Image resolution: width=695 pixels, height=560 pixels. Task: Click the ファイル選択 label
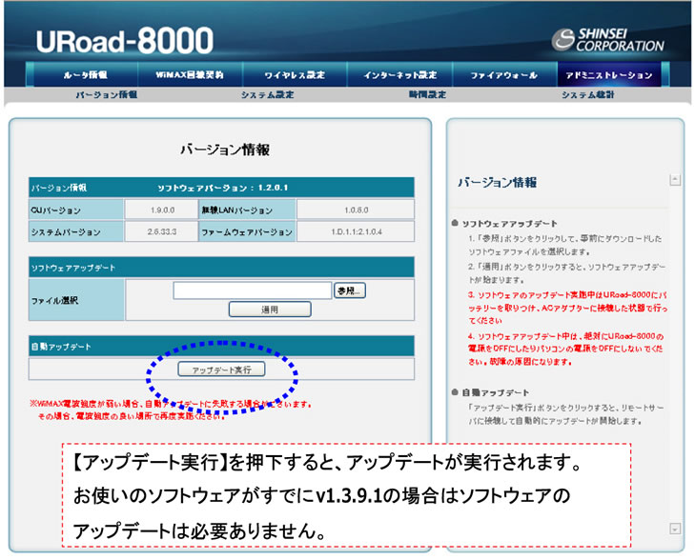point(54,300)
